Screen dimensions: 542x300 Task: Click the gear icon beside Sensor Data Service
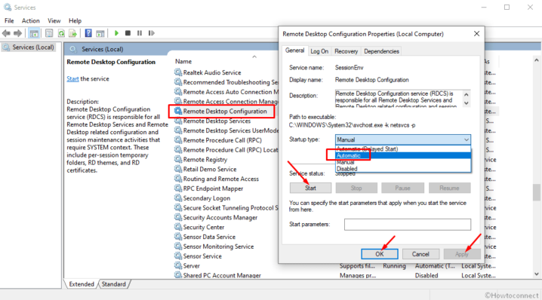click(x=178, y=237)
